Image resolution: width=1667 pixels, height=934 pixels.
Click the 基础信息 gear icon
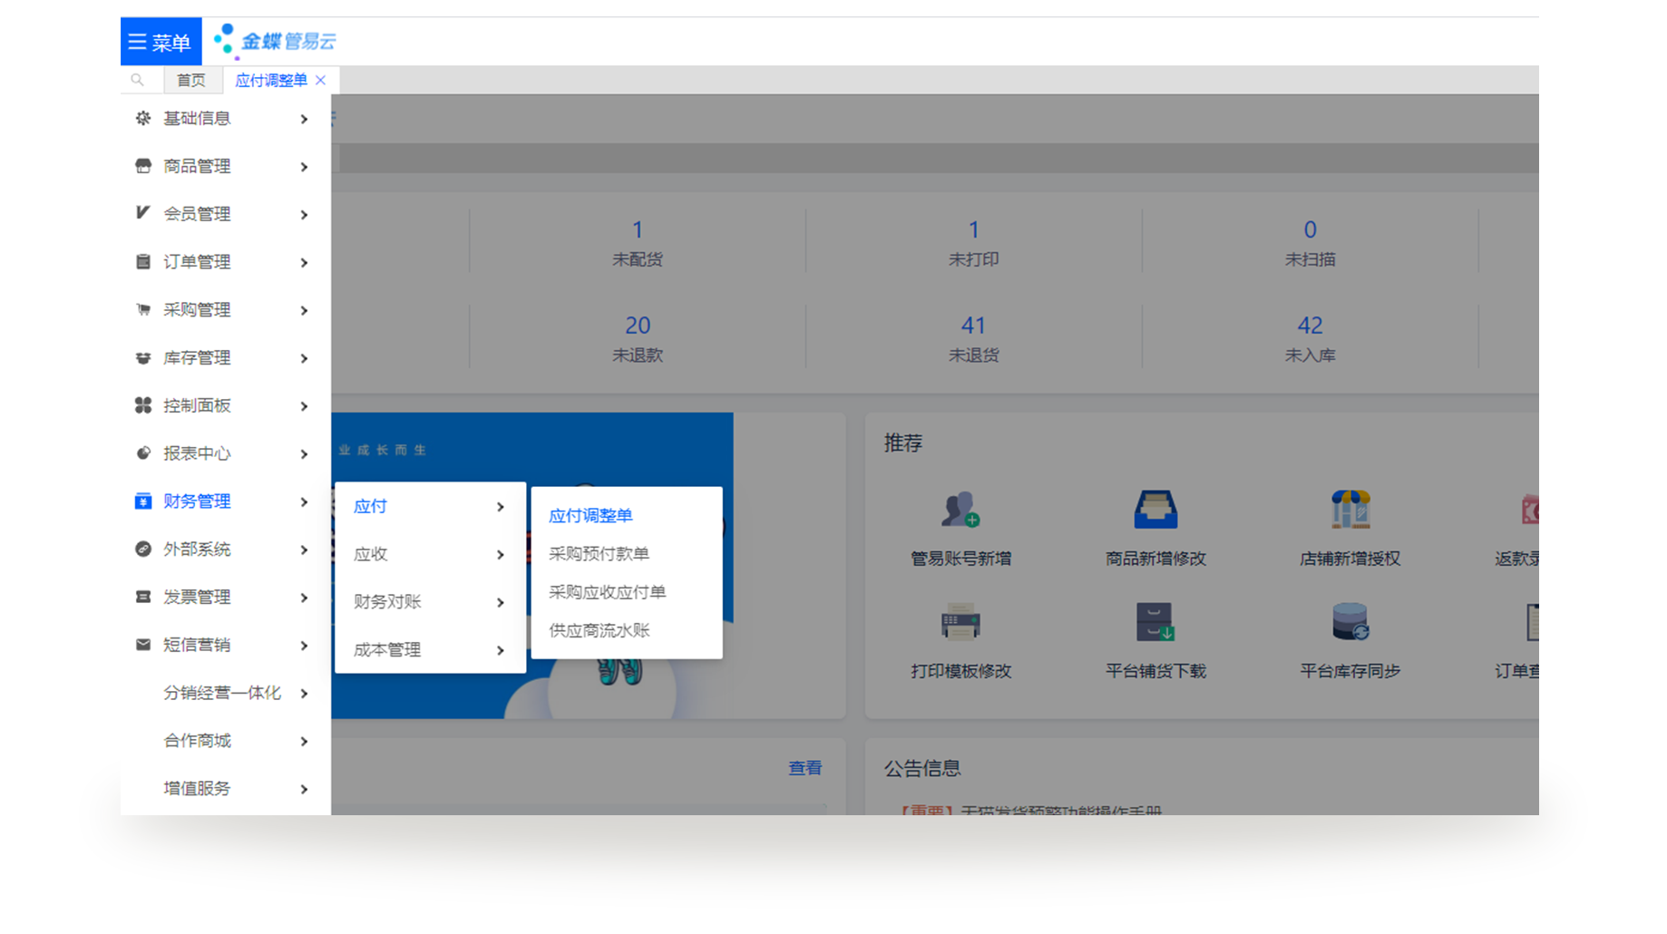[142, 118]
